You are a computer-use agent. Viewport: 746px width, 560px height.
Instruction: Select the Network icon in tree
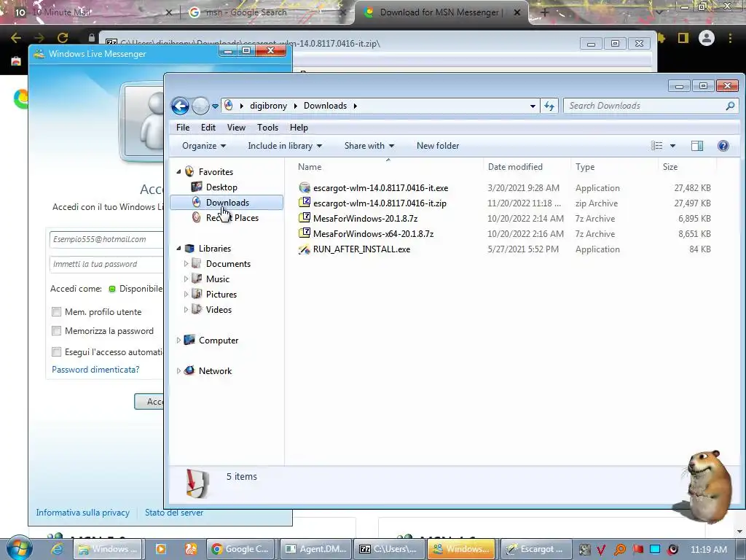point(189,370)
